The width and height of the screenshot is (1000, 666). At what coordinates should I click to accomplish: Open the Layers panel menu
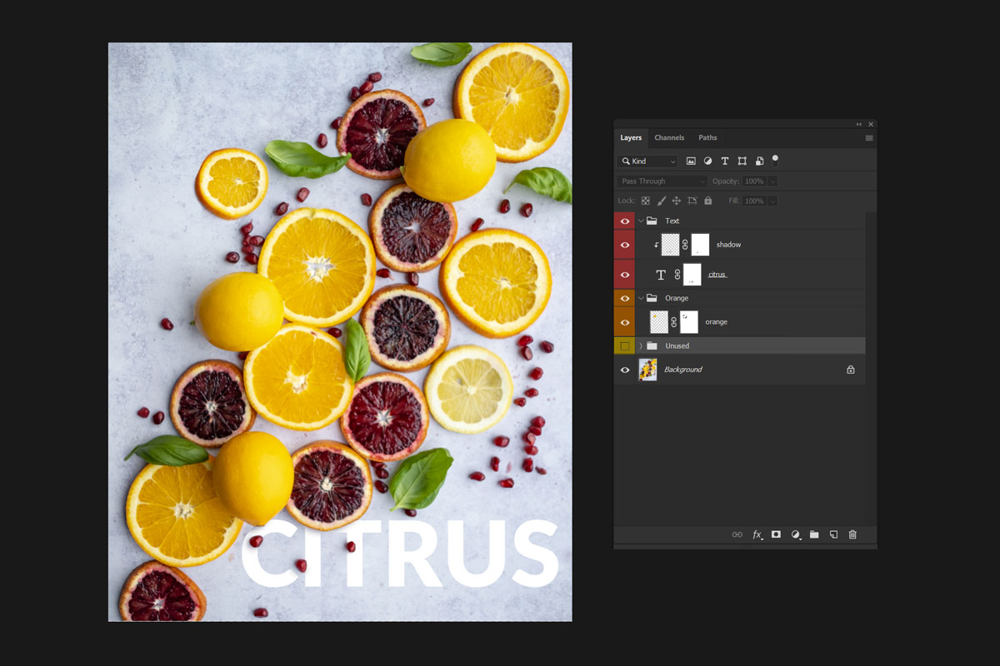869,137
